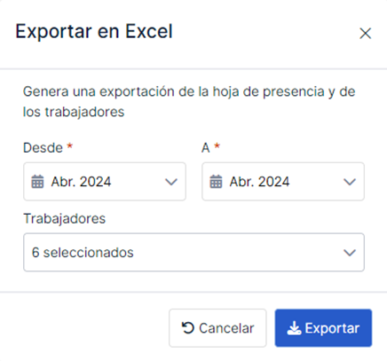Expand the A date chevron
This screenshot has height=361, width=387.
tap(350, 182)
